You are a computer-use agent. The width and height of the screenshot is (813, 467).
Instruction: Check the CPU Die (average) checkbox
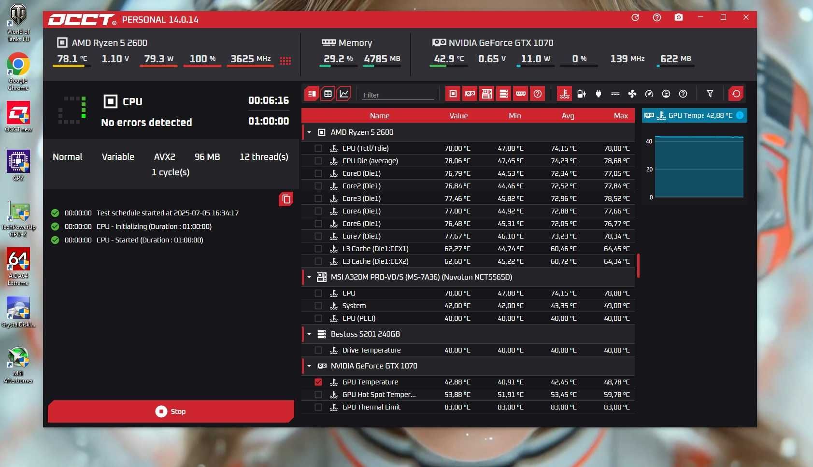(x=318, y=161)
